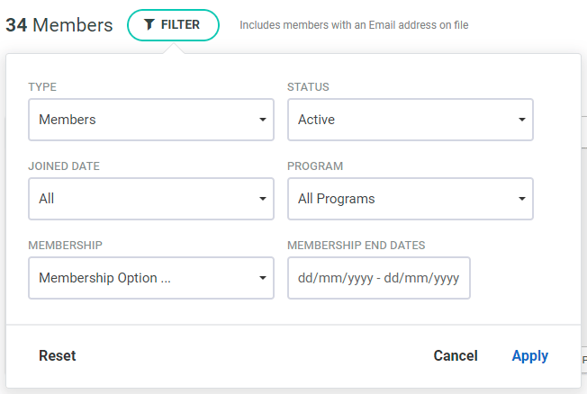Click the FILTER button label
The width and height of the screenshot is (587, 394).
(180, 25)
